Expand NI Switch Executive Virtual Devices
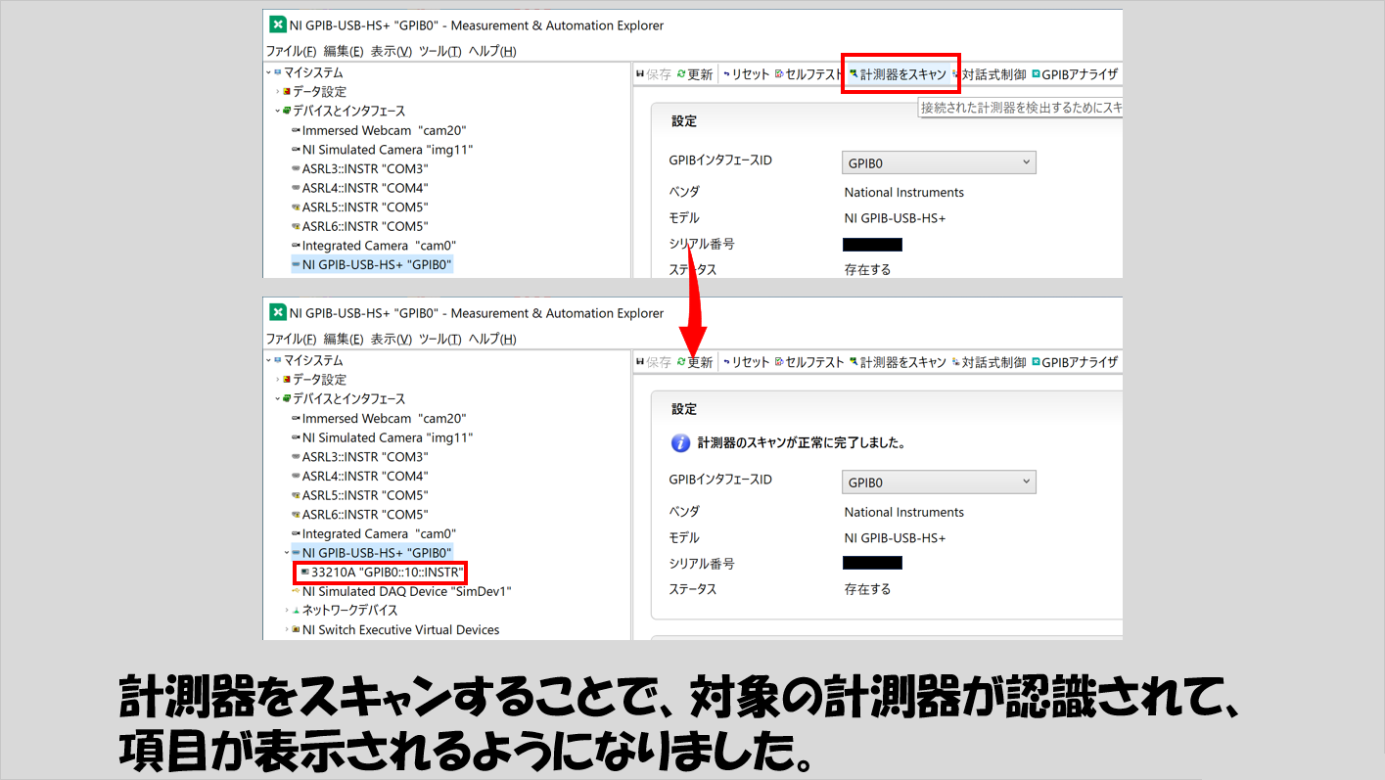 tap(286, 630)
